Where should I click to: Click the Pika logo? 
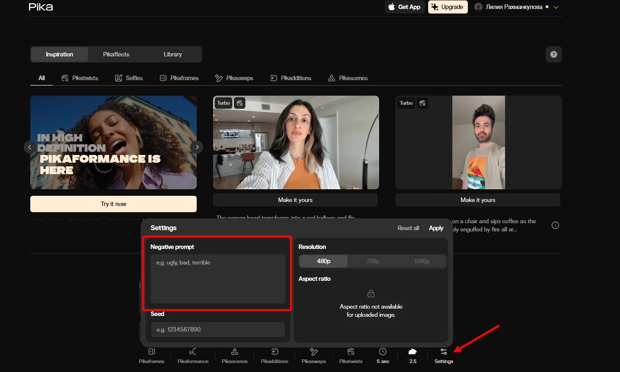[x=41, y=7]
